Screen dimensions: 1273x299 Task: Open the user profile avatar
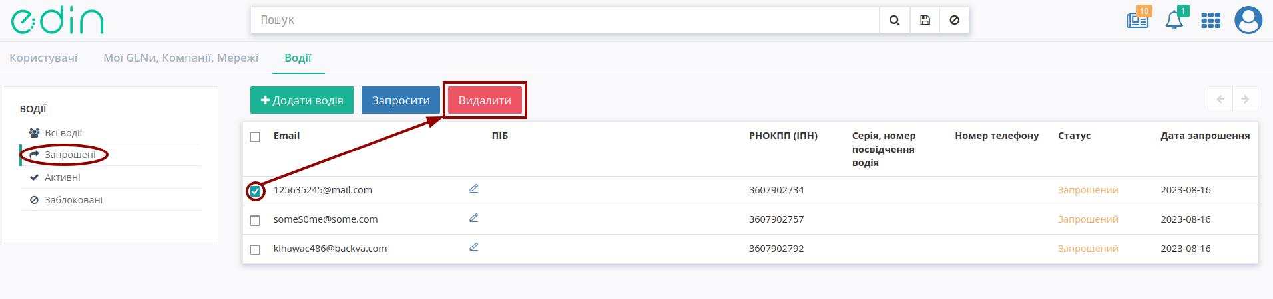(x=1248, y=20)
